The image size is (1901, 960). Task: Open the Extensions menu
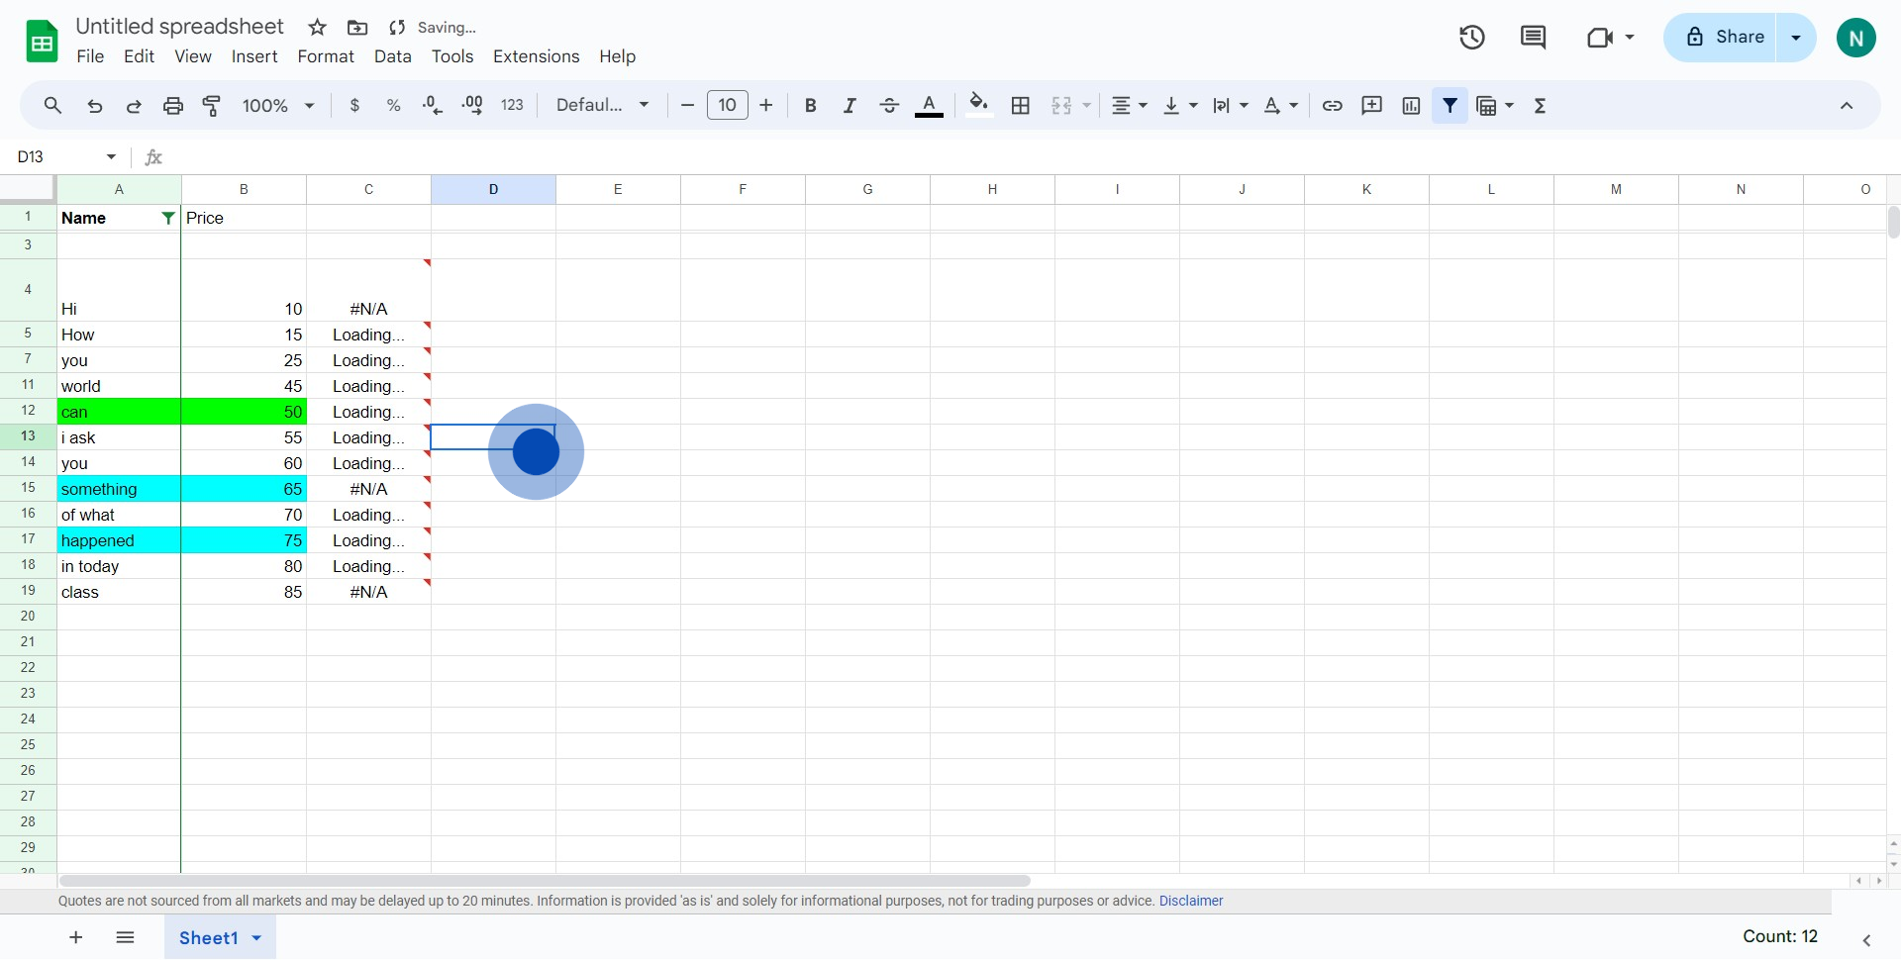point(537,56)
